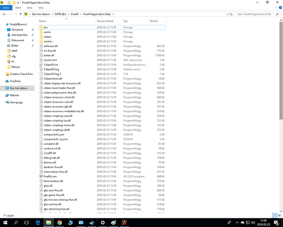Click the Back navigation arrow
The image size is (283, 227).
(x=5, y=14)
